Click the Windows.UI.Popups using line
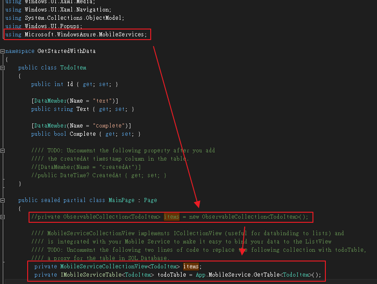The width and height of the screenshot is (377, 284). click(x=44, y=26)
